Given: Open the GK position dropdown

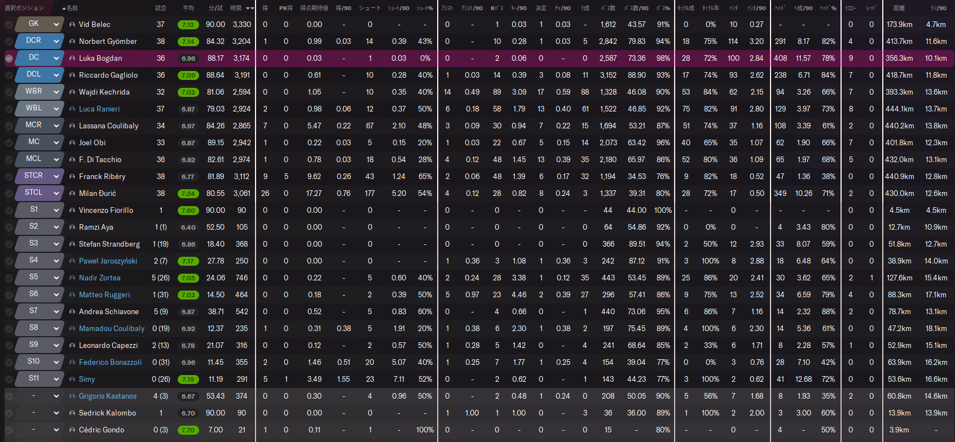Looking at the screenshot, I should (x=56, y=25).
